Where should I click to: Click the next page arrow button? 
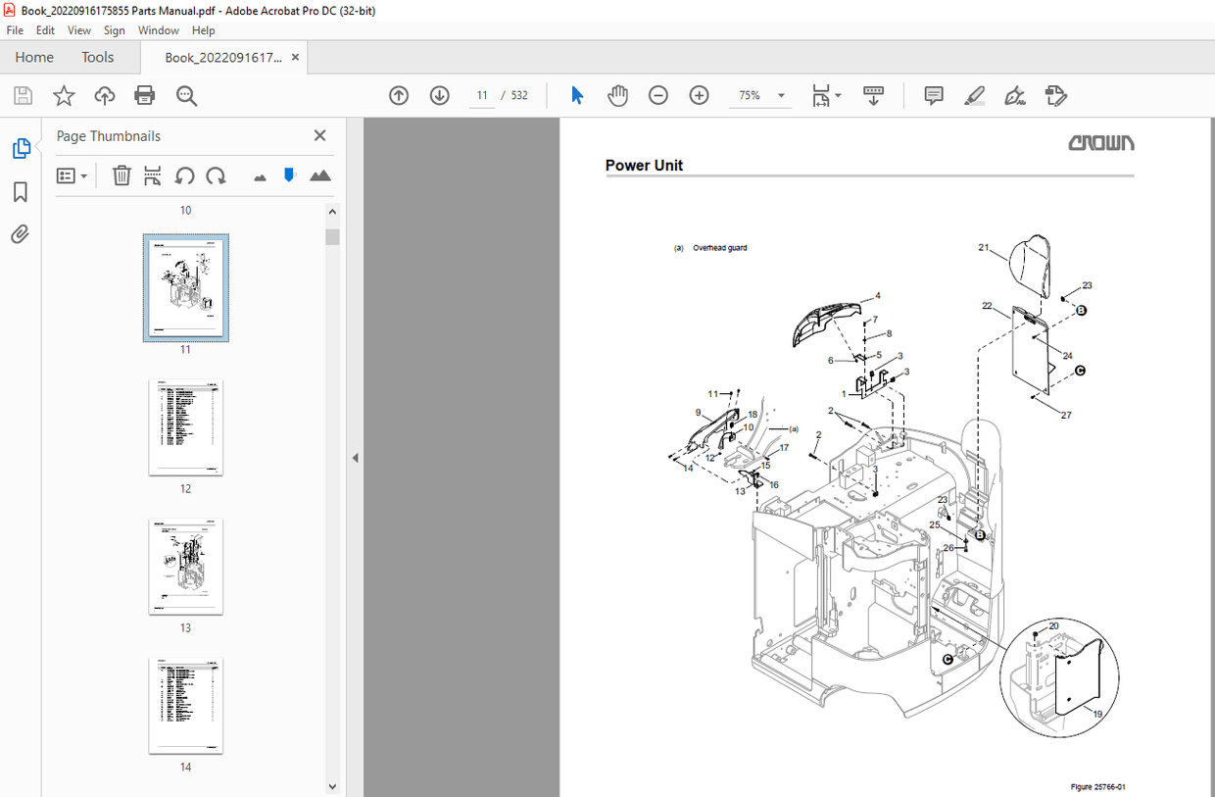[x=439, y=95]
